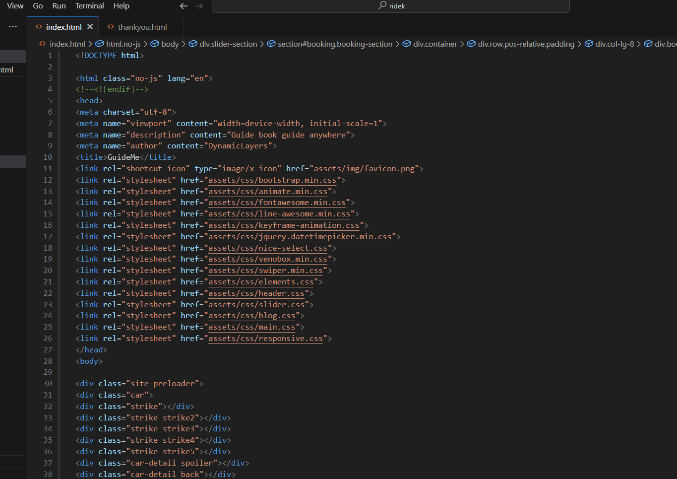Click the cube icon before div.row.pos-relative.padding
The image size is (677, 479).
(x=472, y=44)
